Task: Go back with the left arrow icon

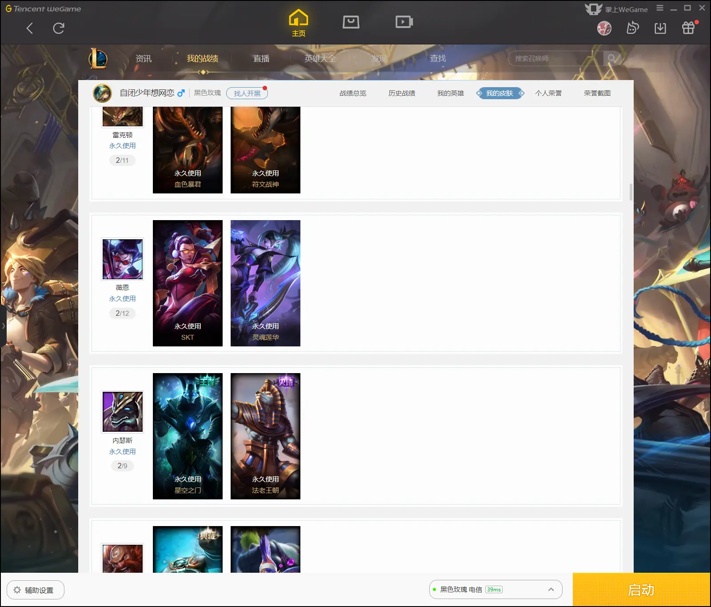Action: 30,28
